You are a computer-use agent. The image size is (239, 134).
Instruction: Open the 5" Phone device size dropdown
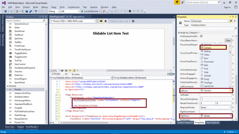[73, 21]
